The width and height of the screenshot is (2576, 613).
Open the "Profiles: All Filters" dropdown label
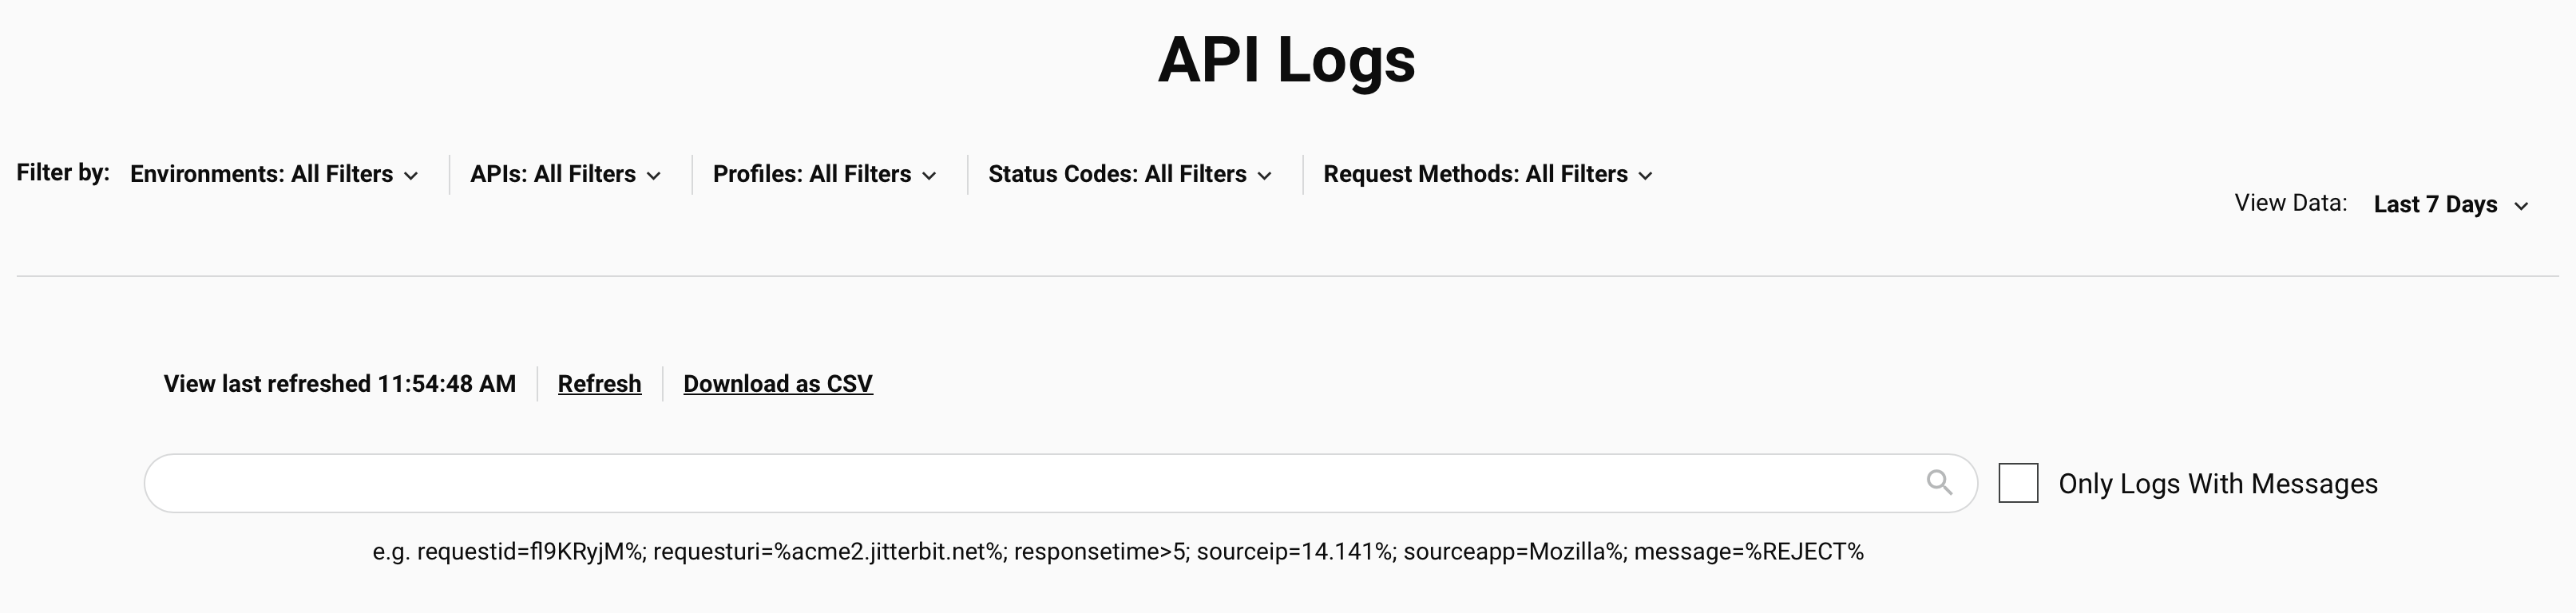coord(811,174)
